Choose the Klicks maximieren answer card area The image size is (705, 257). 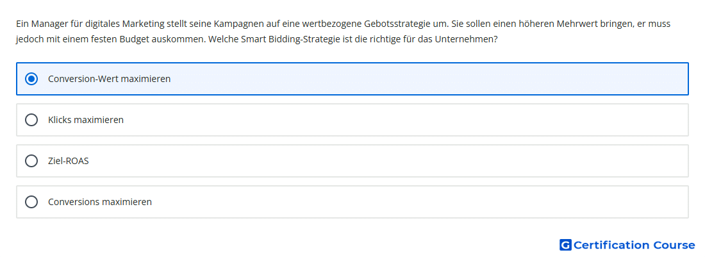pos(404,120)
